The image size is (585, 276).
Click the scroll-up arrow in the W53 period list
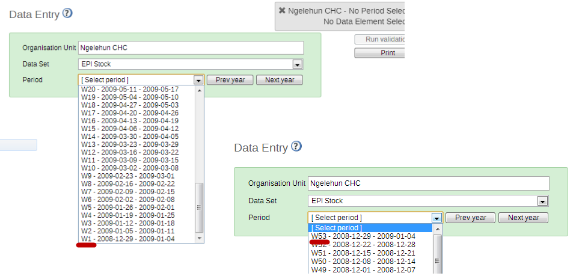point(437,229)
